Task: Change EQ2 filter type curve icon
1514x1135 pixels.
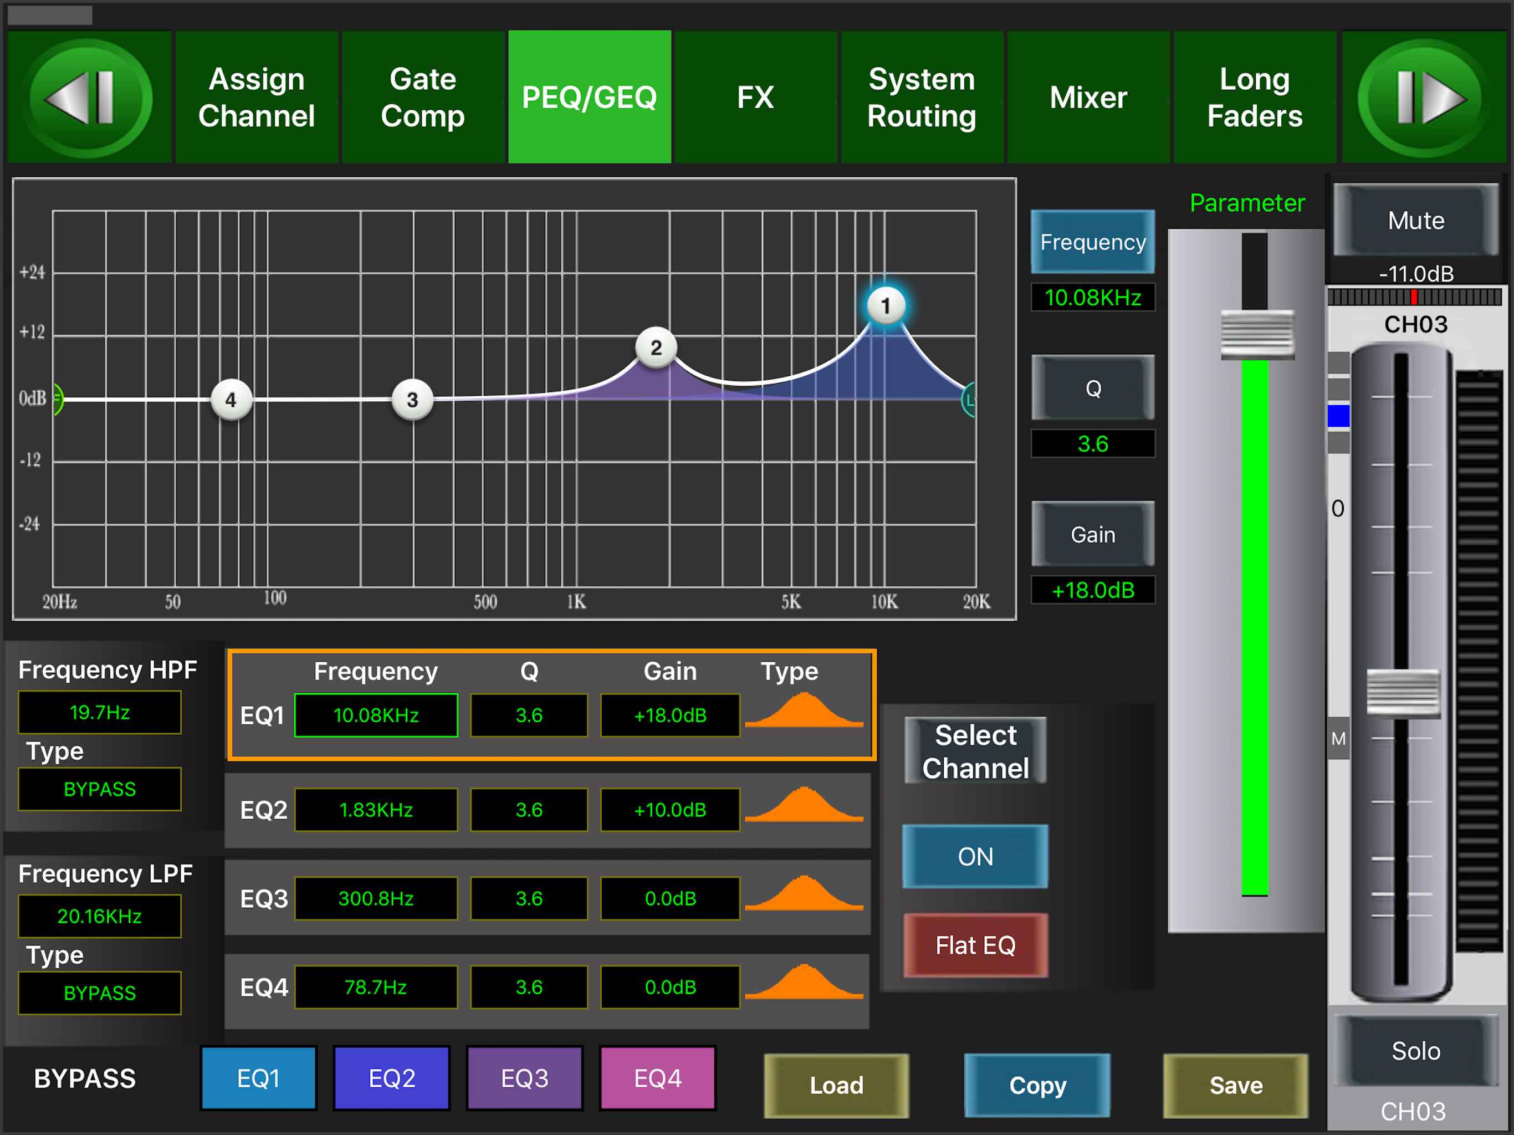Action: pyautogui.click(x=804, y=805)
